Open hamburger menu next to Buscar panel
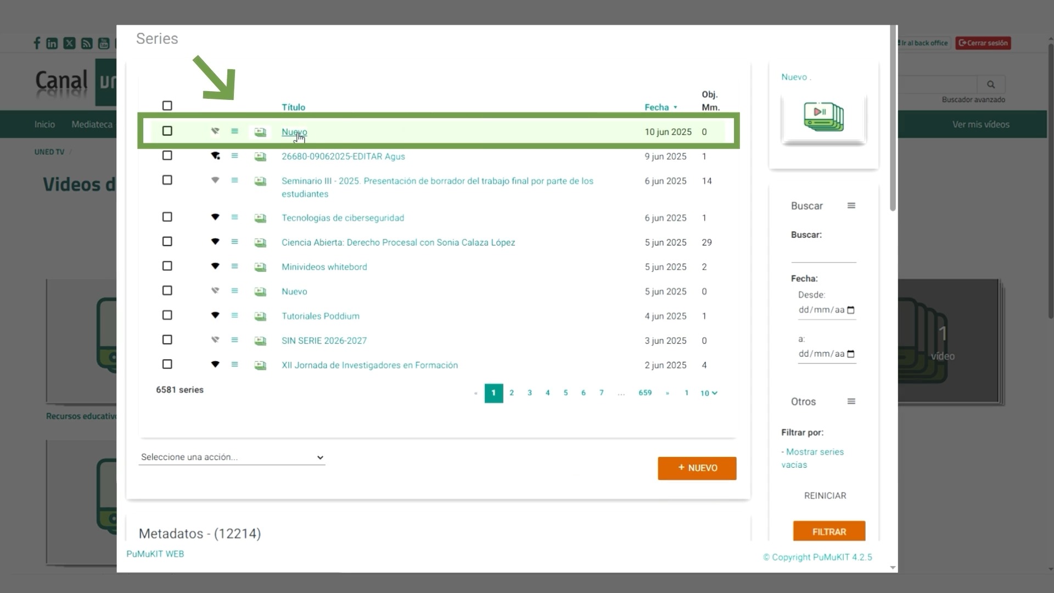Image resolution: width=1054 pixels, height=593 pixels. [x=851, y=206]
